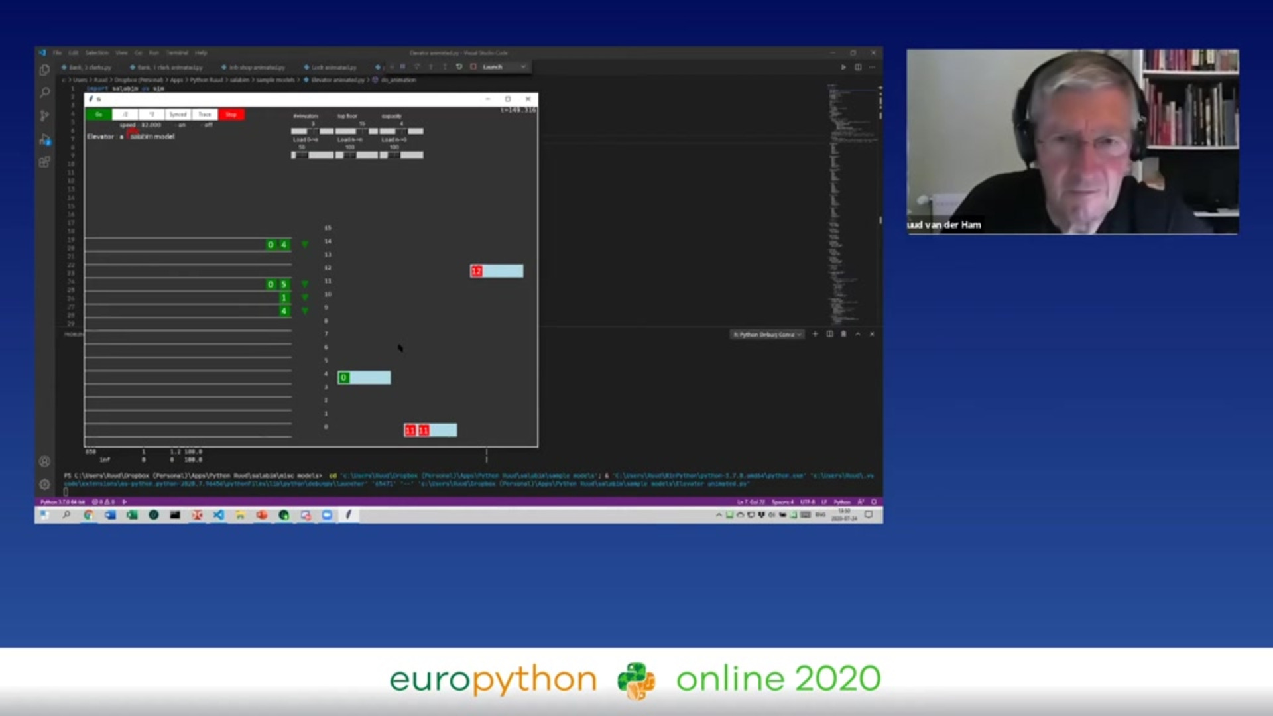
Task: Click the debug Restart icon
Action: point(459,67)
